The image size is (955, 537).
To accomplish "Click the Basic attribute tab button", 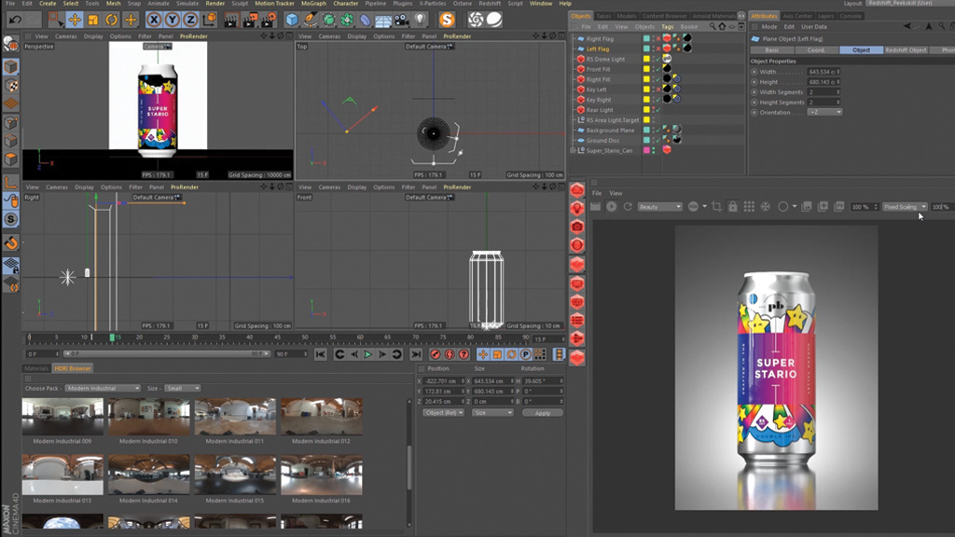I will click(771, 50).
